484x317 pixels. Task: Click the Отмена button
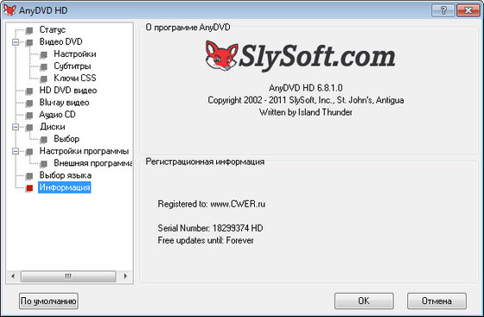pyautogui.click(x=436, y=301)
